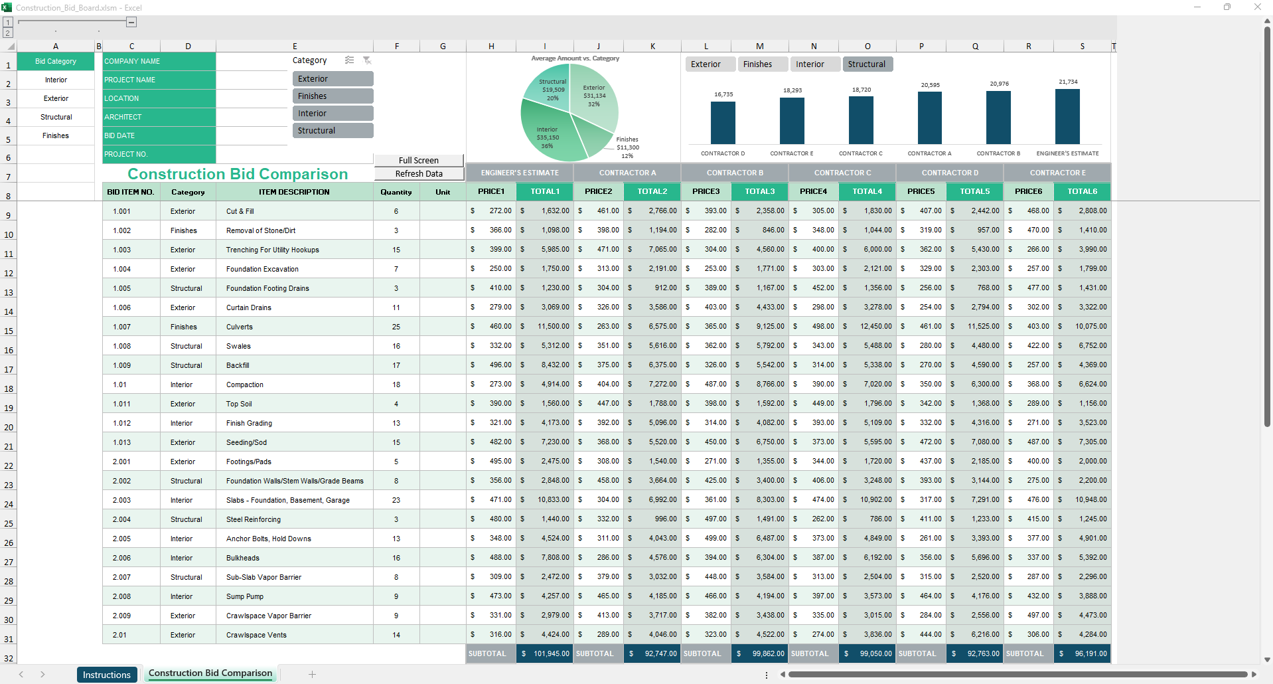Switch to the Instructions sheet tab
The width and height of the screenshot is (1273, 684).
pos(107,675)
